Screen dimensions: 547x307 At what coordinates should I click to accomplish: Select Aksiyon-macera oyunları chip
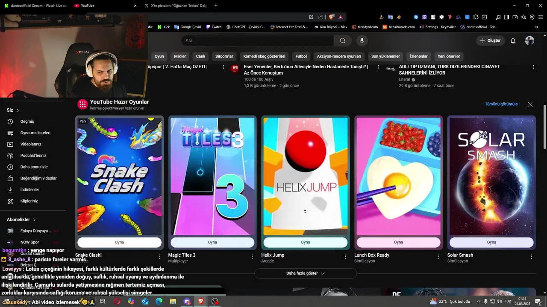(339, 56)
